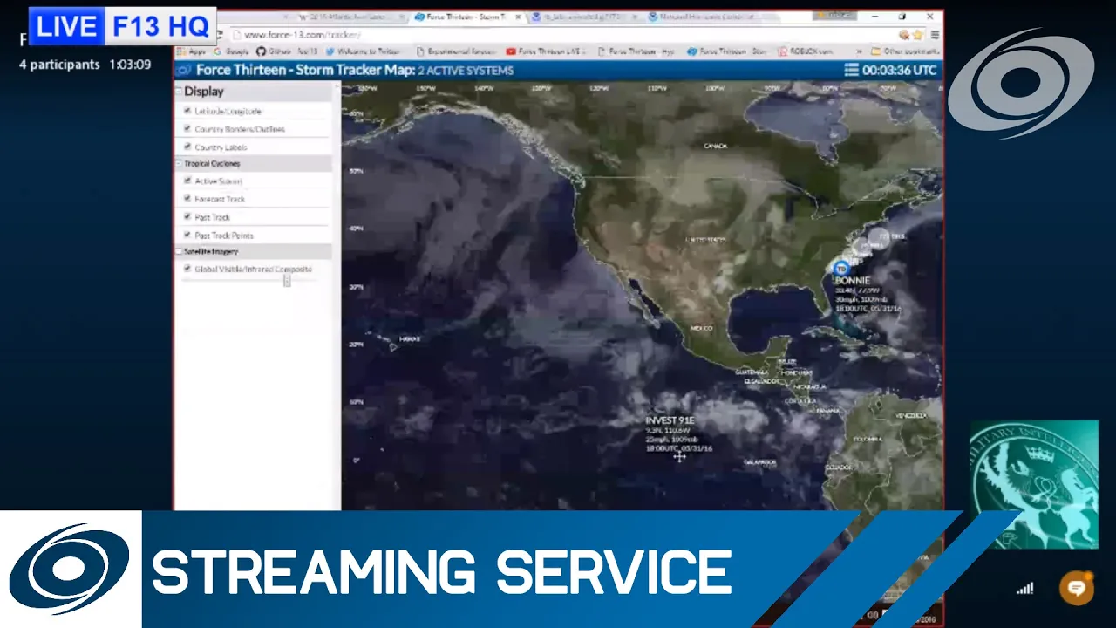Collapse the Satellite Imagery section

pyautogui.click(x=179, y=251)
